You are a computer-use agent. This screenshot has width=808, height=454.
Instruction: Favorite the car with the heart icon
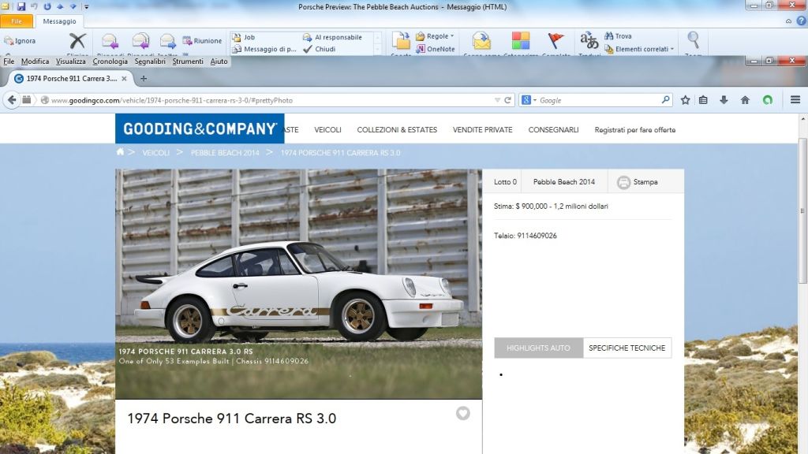(x=462, y=413)
